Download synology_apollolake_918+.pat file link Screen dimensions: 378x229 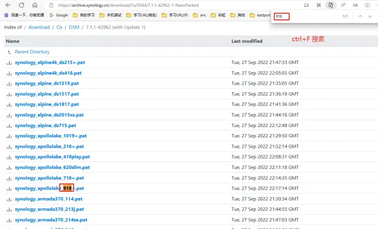49,188
